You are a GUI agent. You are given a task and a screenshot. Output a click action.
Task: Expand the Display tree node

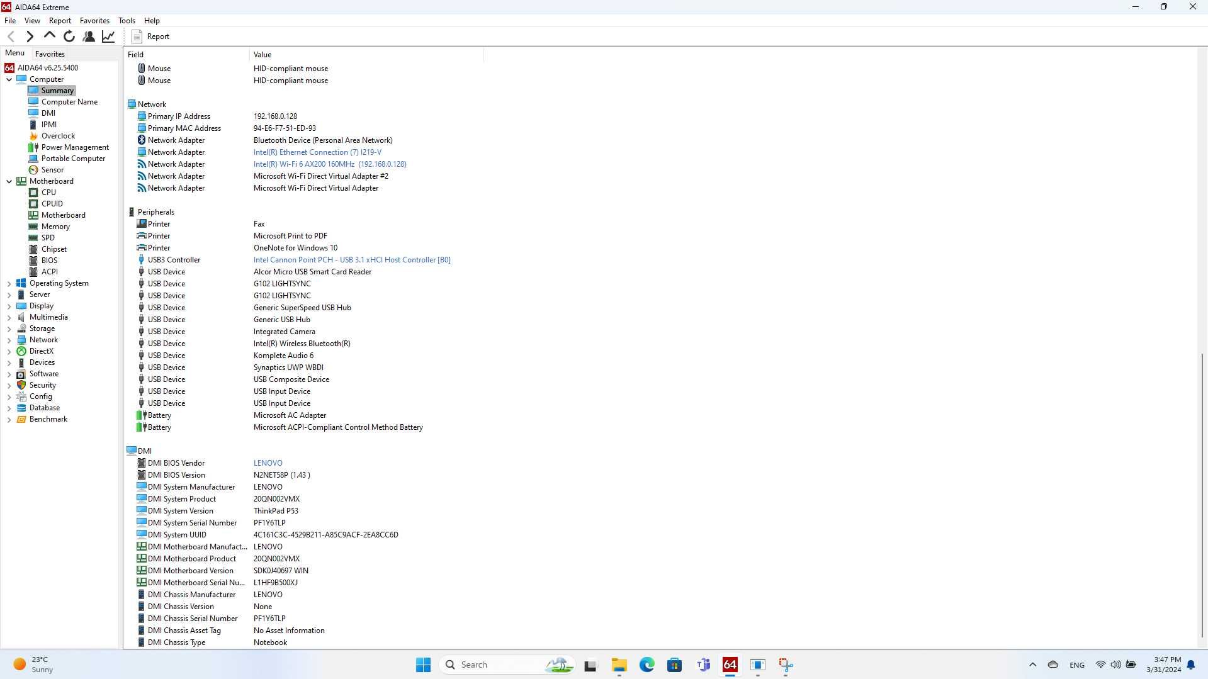[x=9, y=306]
